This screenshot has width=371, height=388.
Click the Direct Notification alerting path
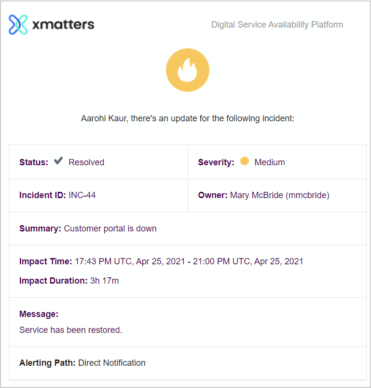coord(112,363)
